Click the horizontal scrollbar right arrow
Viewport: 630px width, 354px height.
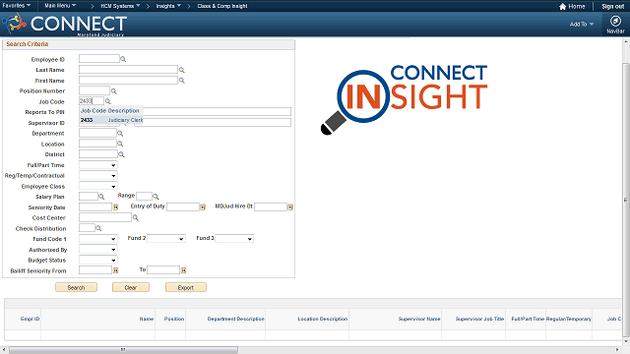click(617, 350)
